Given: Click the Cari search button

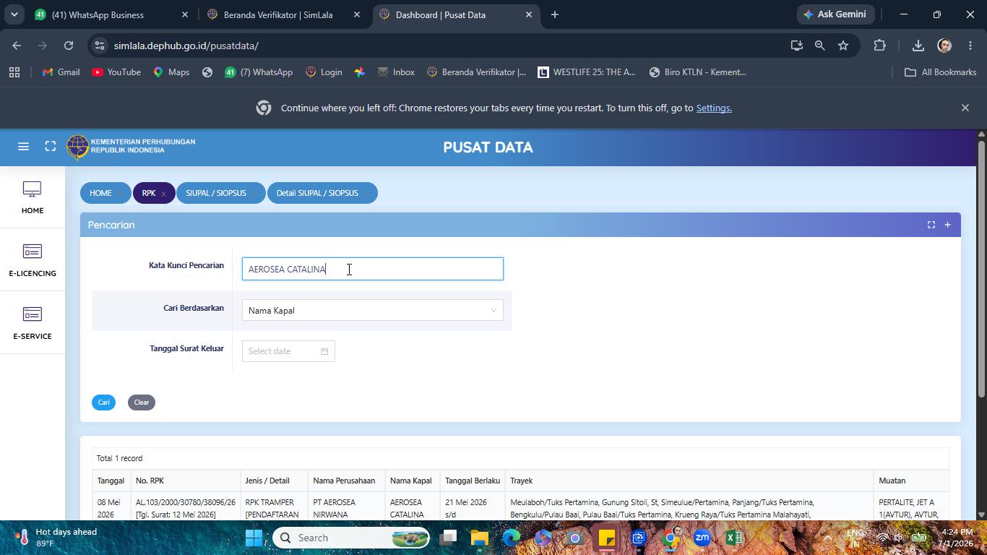Looking at the screenshot, I should point(103,403).
